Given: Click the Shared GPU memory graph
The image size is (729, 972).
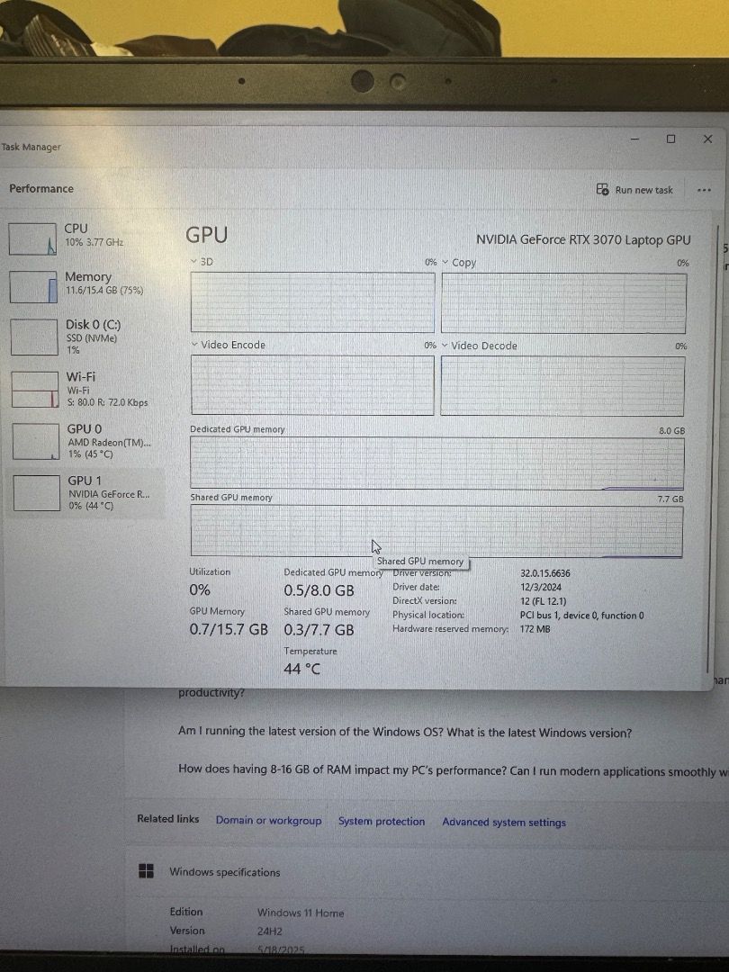Looking at the screenshot, I should (436, 531).
